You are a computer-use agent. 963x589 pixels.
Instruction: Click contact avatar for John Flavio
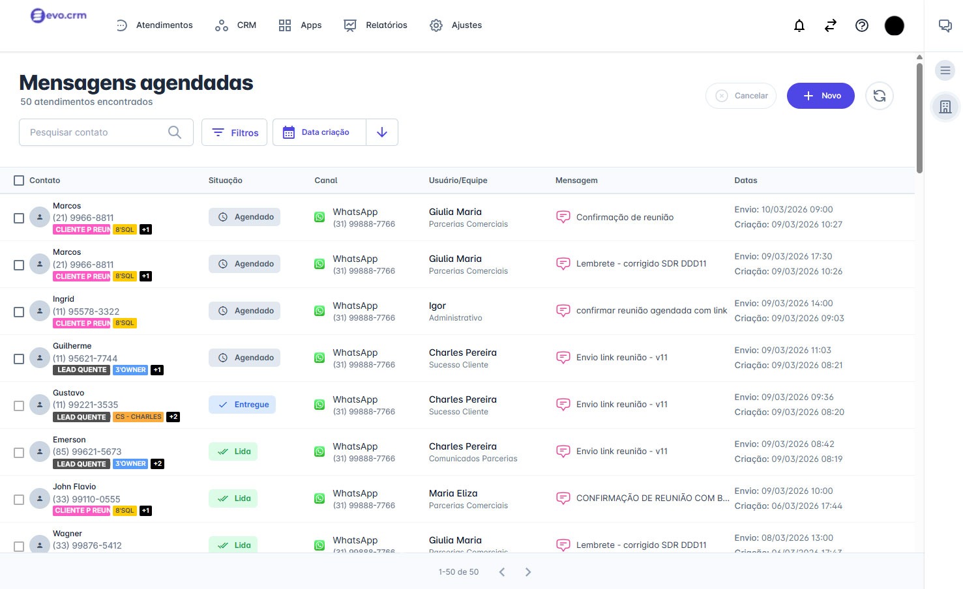coord(40,498)
